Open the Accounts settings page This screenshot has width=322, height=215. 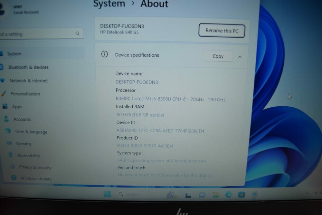coord(22,119)
